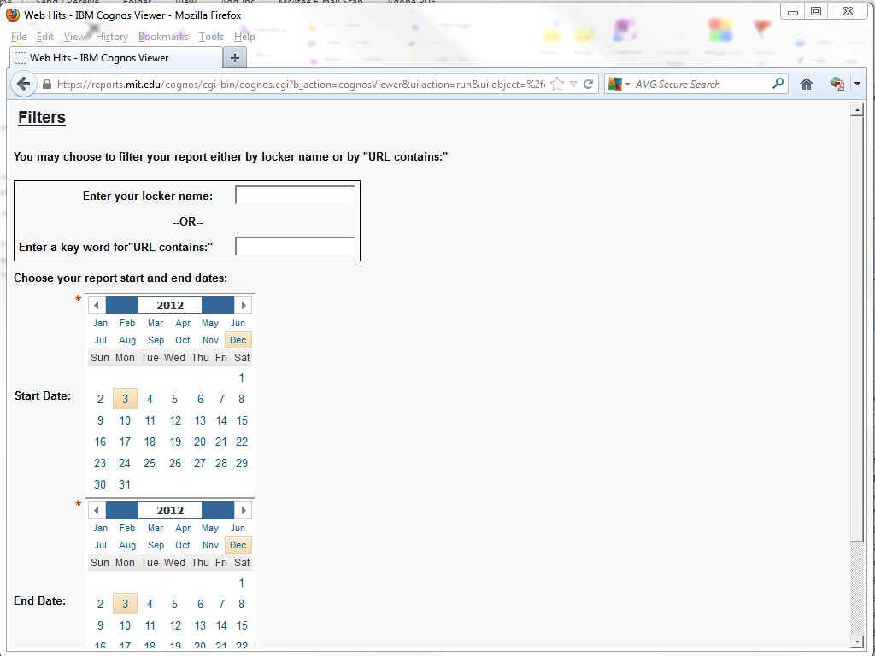Click the browser Back arrow button
This screenshot has height=656, width=875.
pyautogui.click(x=24, y=84)
